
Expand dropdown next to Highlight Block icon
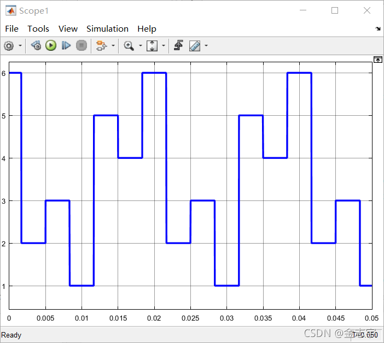click(x=113, y=46)
